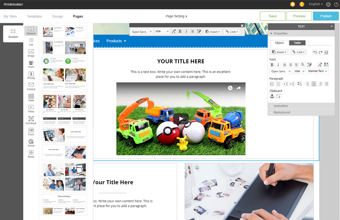The height and width of the screenshot is (220, 340).
Task: Switch to the Table tab
Action: point(297,43)
